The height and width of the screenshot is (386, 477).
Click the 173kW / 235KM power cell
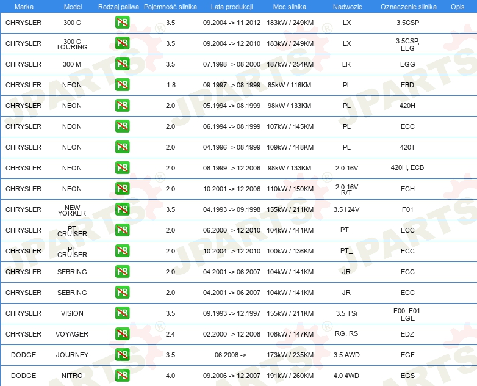pos(290,355)
